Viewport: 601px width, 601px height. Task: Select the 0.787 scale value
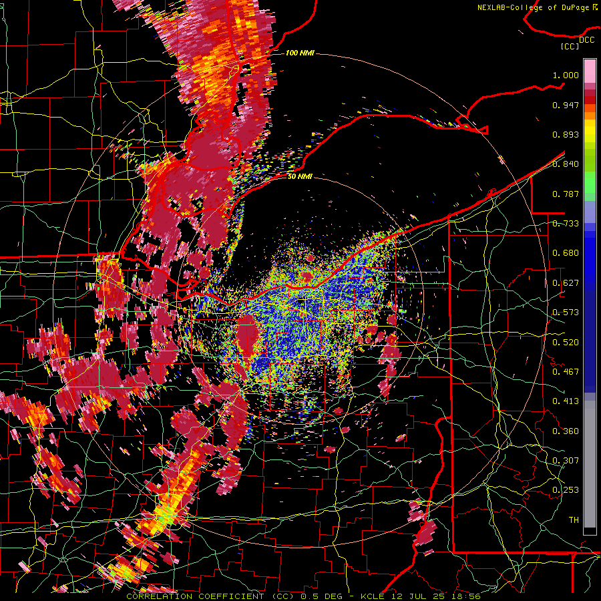pos(566,194)
